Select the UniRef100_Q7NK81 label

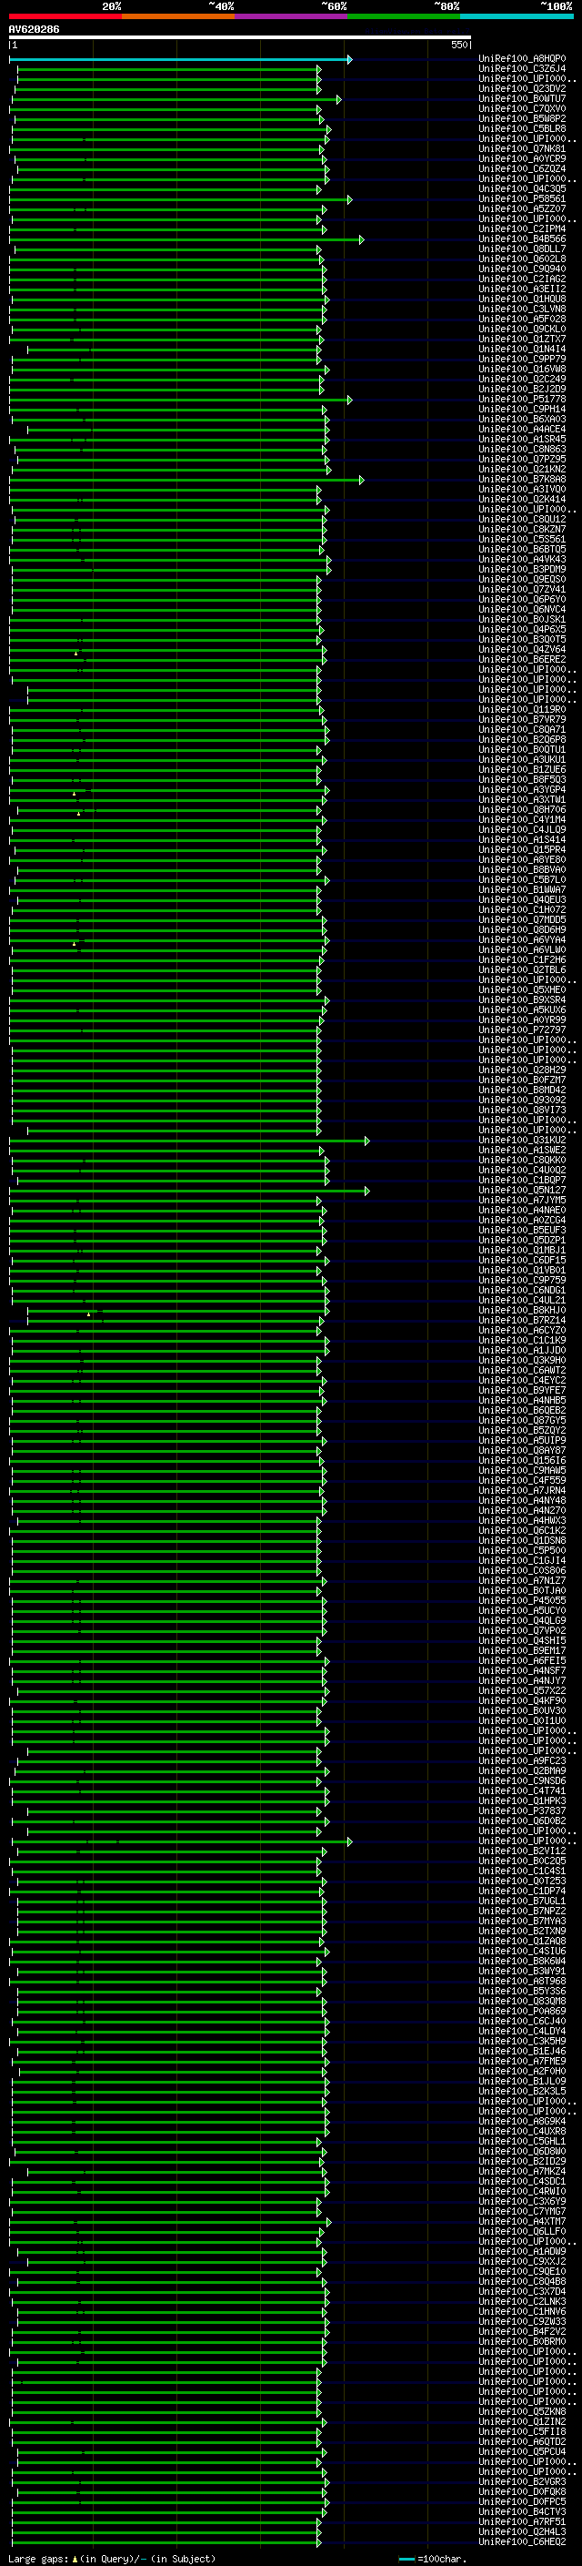tap(522, 148)
